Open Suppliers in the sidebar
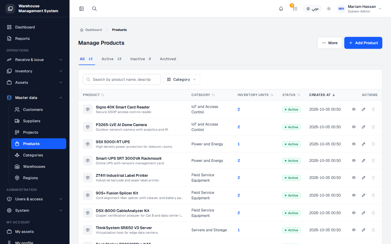Viewport: 391px width, 244px height. point(39,121)
